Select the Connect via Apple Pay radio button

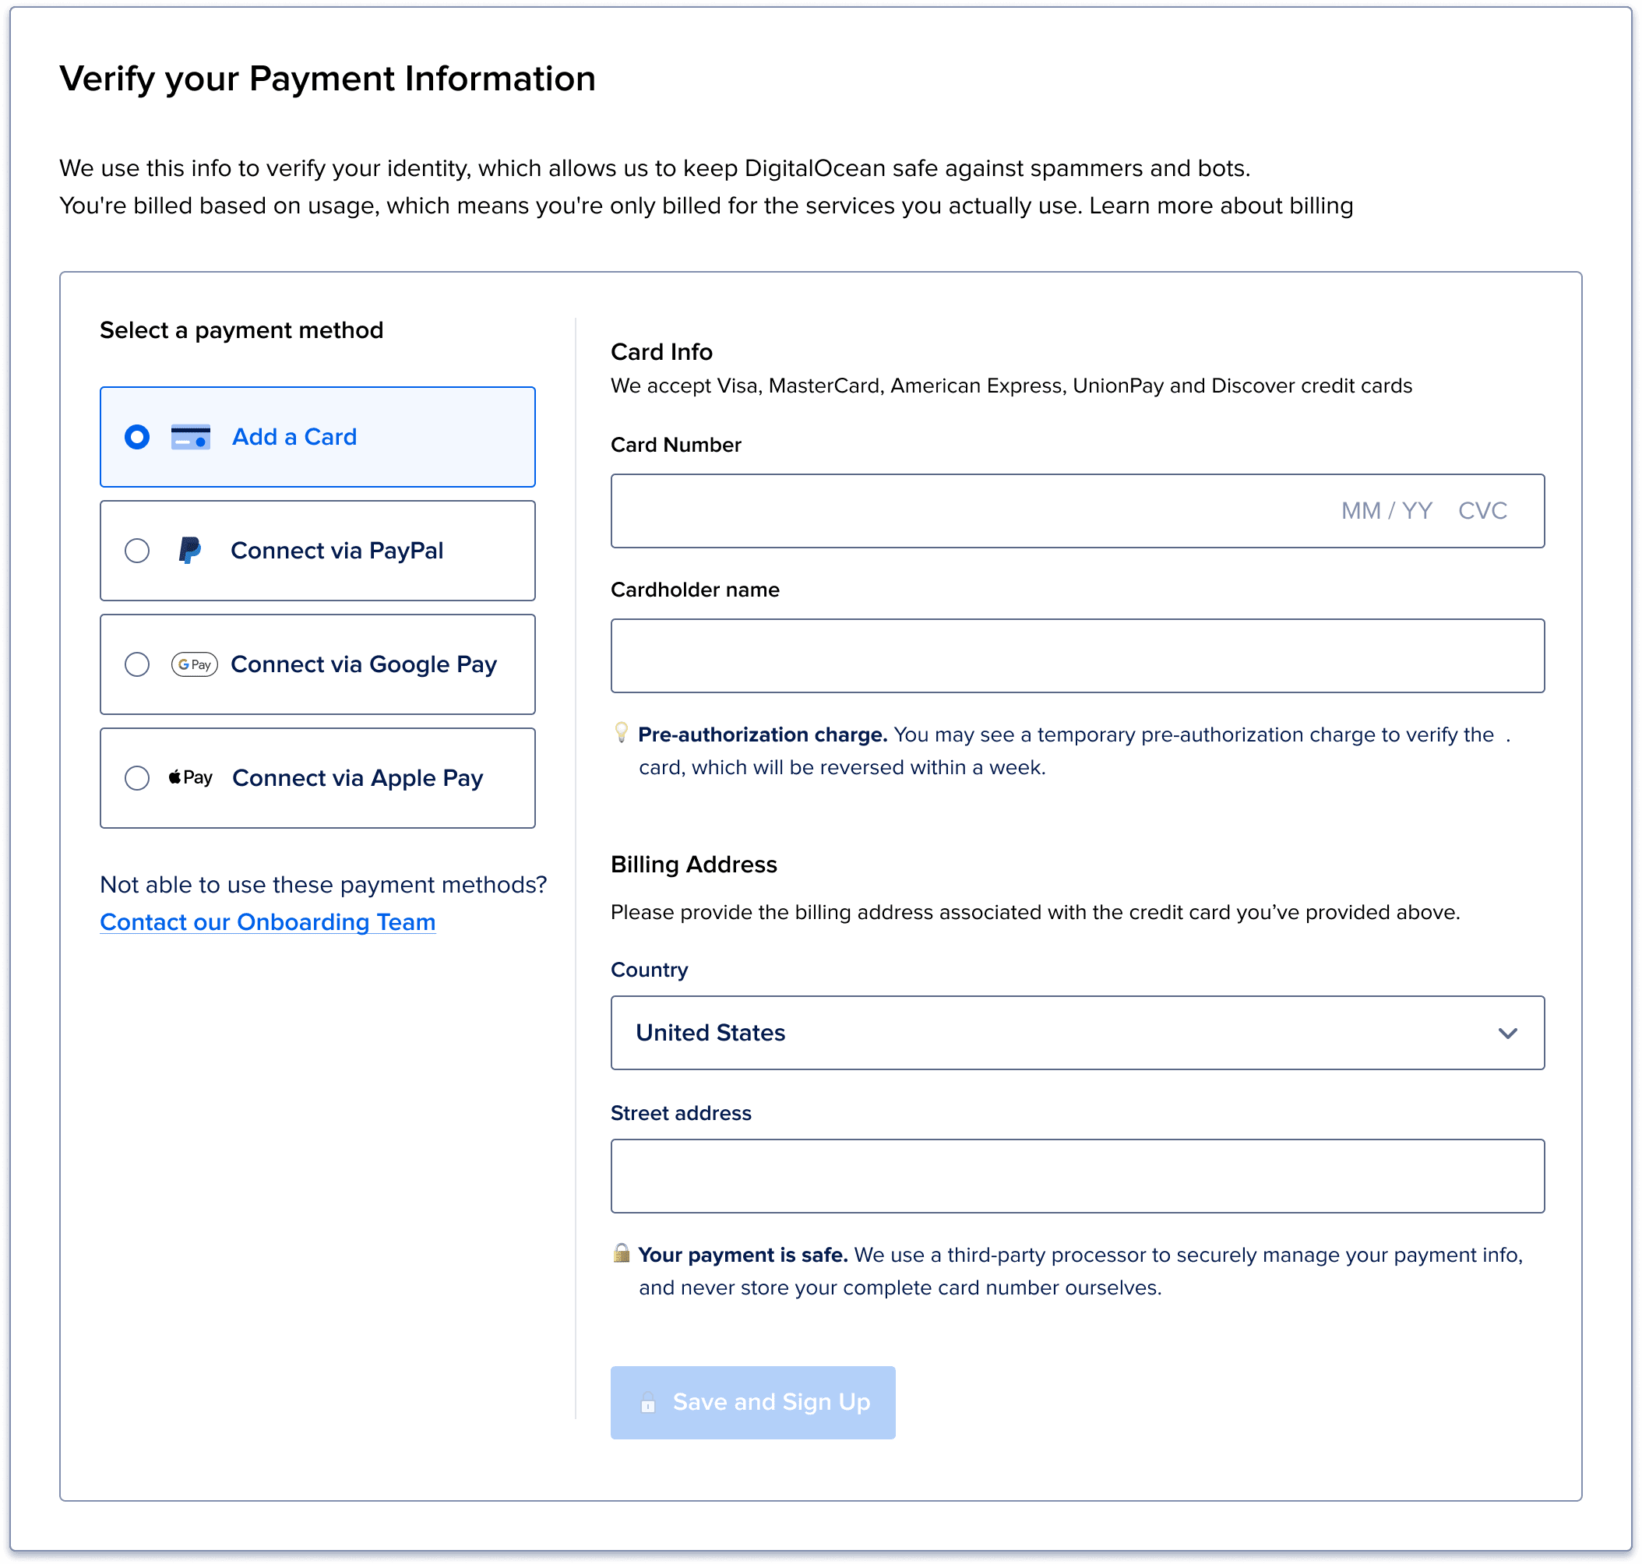(137, 778)
